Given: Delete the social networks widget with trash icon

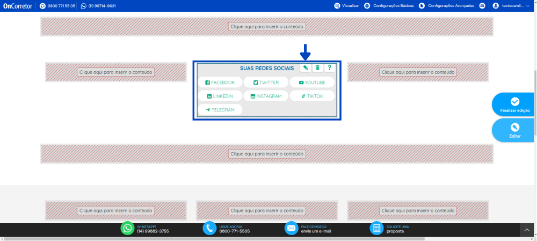Looking at the screenshot, I should pyautogui.click(x=317, y=67).
